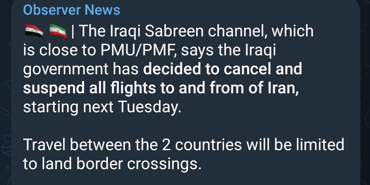
Task: Click 'starting next Tuesday.' line
Action: (102, 107)
